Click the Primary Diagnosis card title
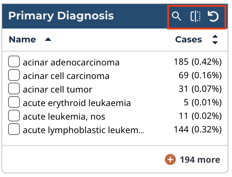 (61, 16)
